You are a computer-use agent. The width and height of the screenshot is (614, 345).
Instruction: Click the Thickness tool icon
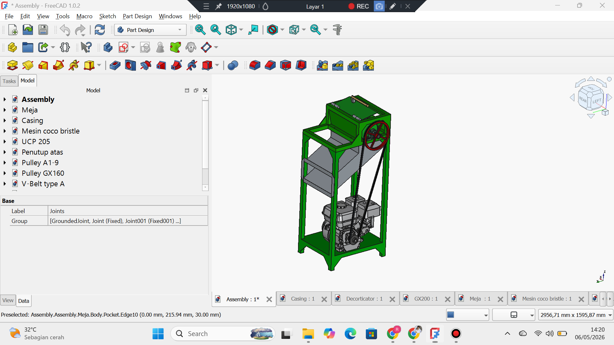(x=301, y=65)
